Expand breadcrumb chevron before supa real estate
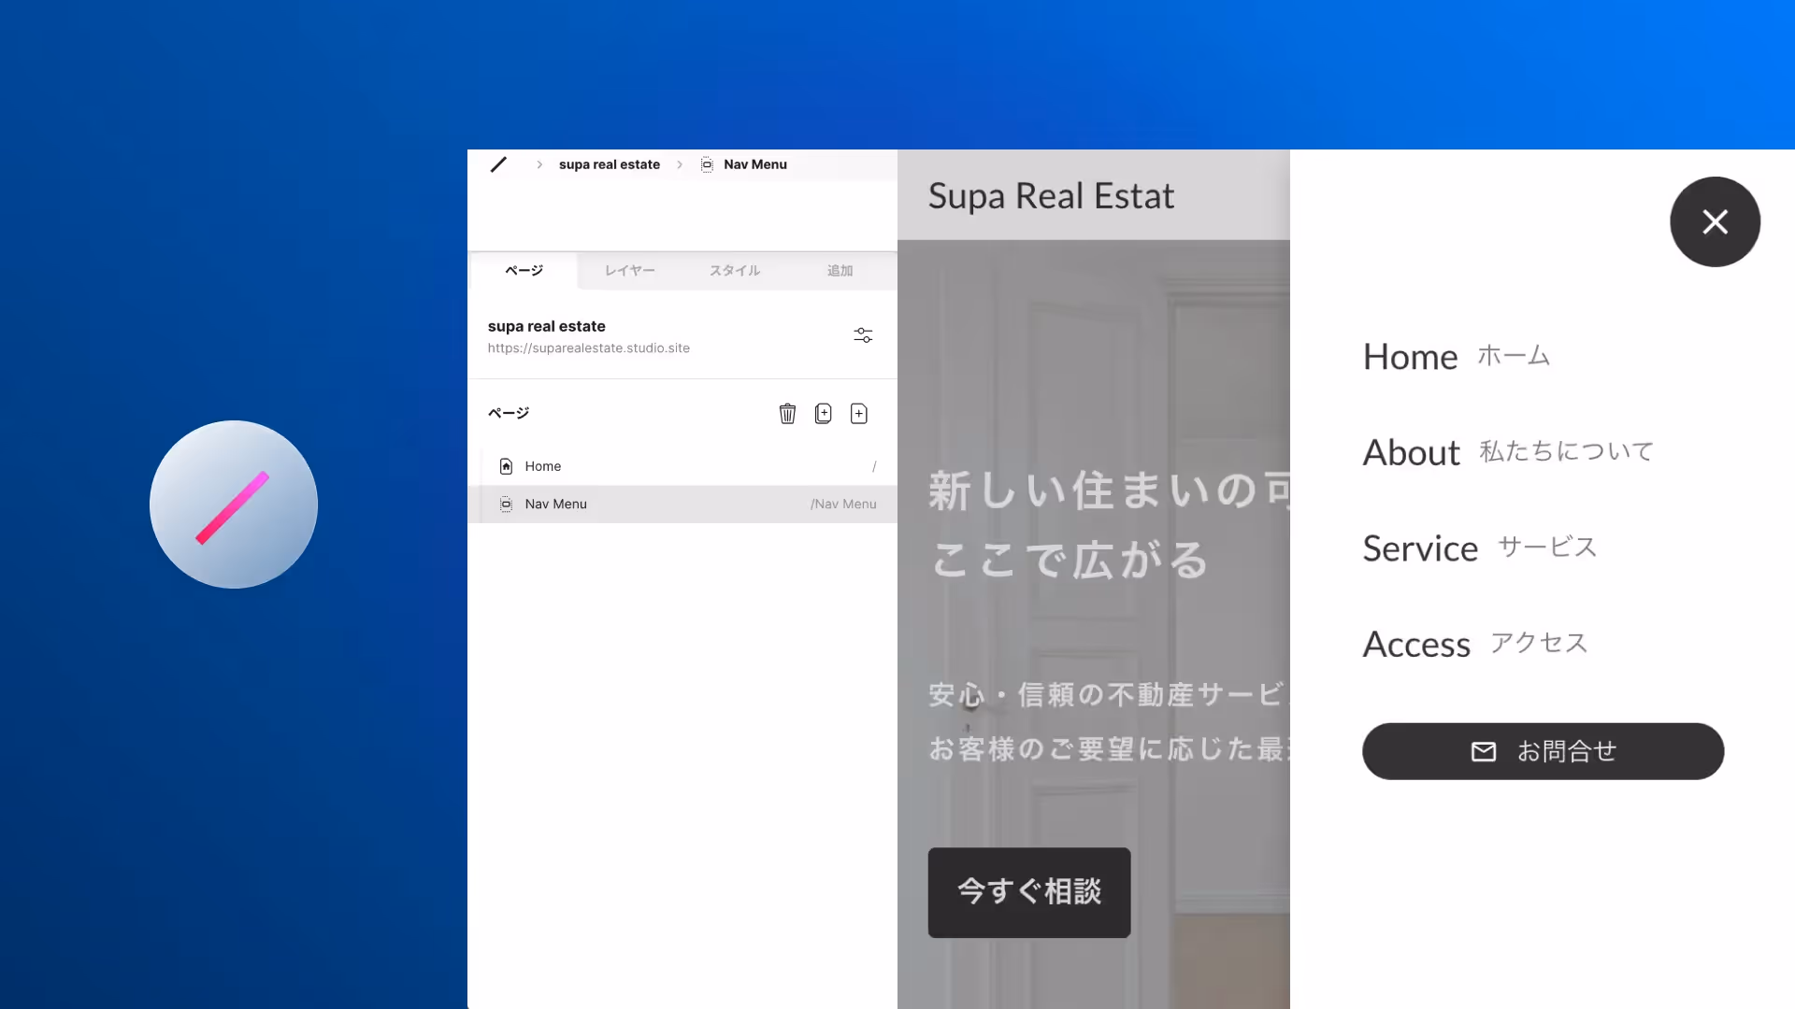This screenshot has width=1795, height=1009. tap(539, 164)
